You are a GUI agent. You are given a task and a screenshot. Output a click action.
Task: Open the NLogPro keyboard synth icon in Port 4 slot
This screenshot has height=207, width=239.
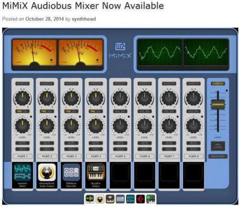(96, 173)
